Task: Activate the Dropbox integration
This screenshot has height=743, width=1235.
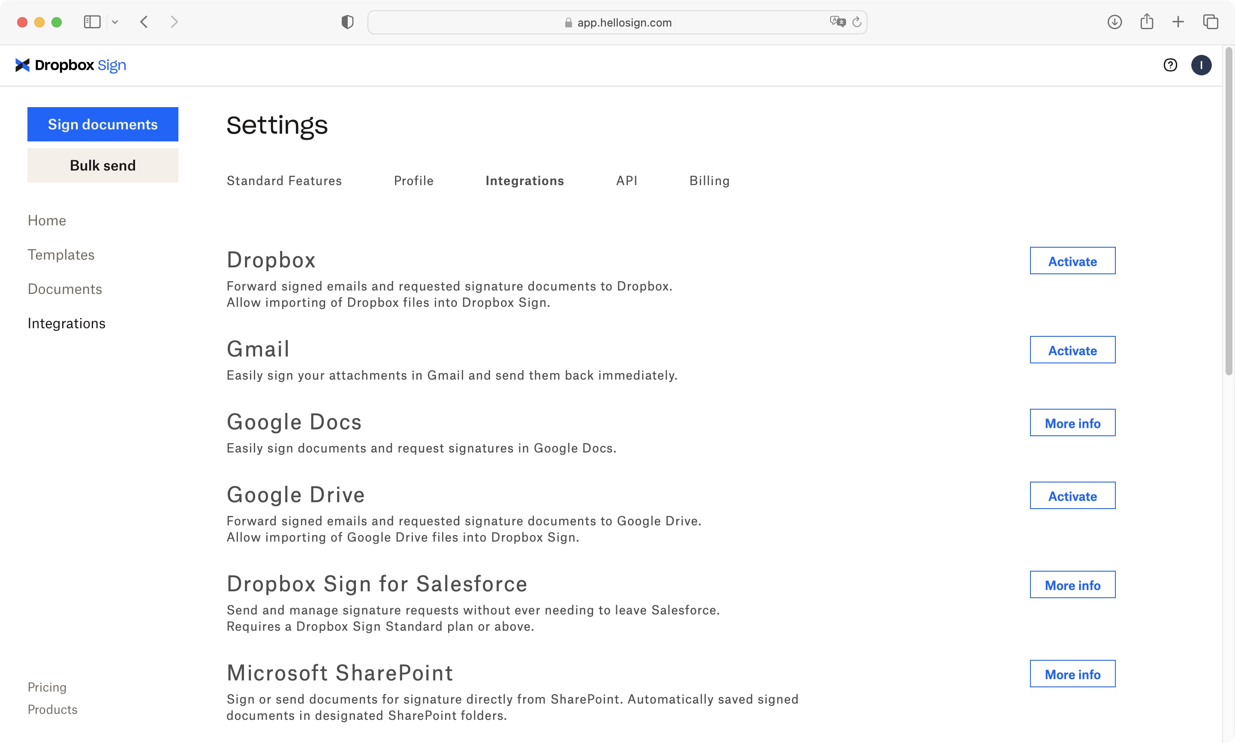Action: tap(1072, 261)
